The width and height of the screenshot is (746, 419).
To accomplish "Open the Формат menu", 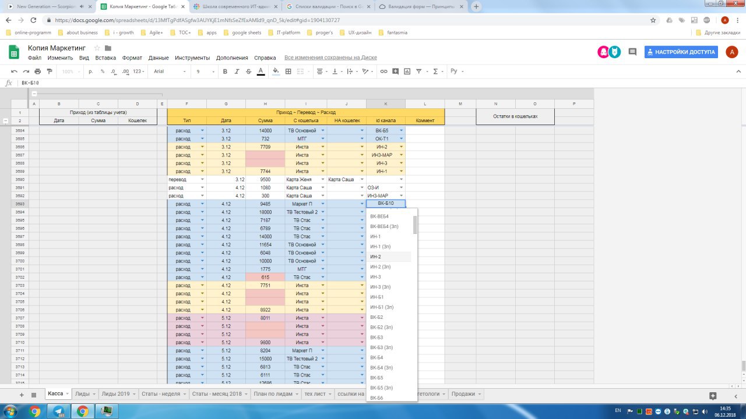I will [132, 58].
